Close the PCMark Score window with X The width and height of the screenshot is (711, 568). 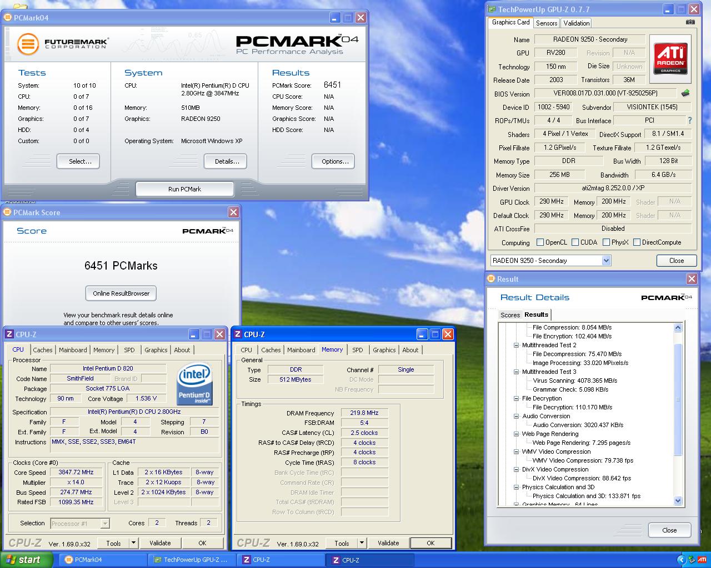(233, 212)
